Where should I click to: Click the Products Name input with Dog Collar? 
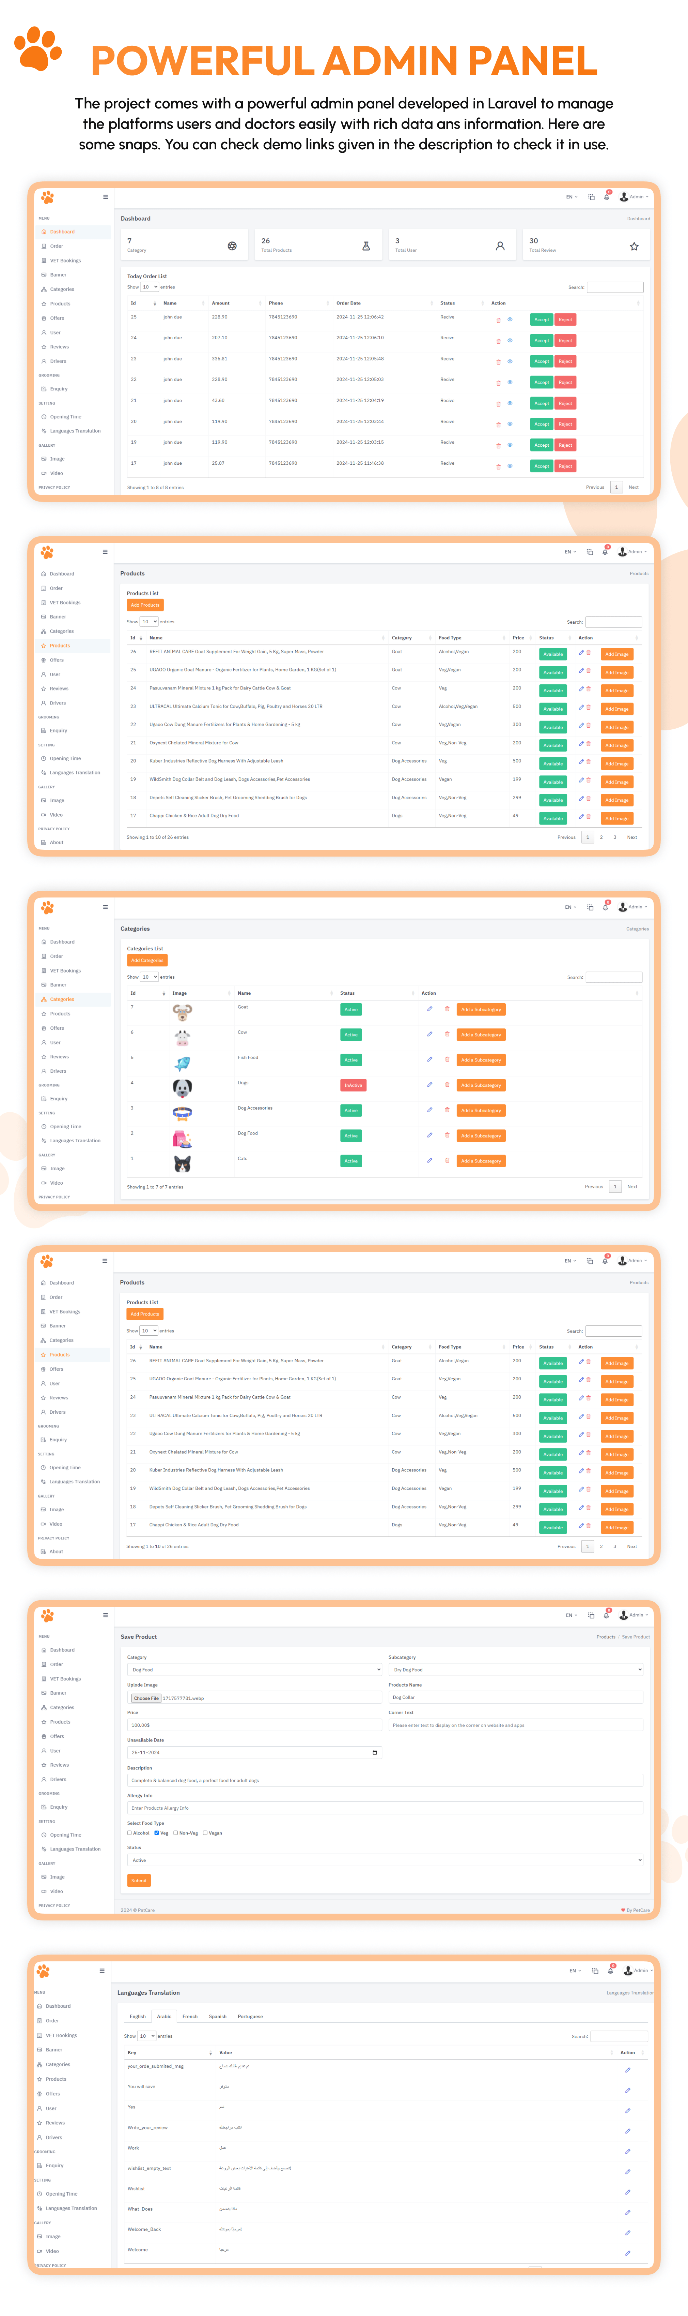(x=516, y=1697)
